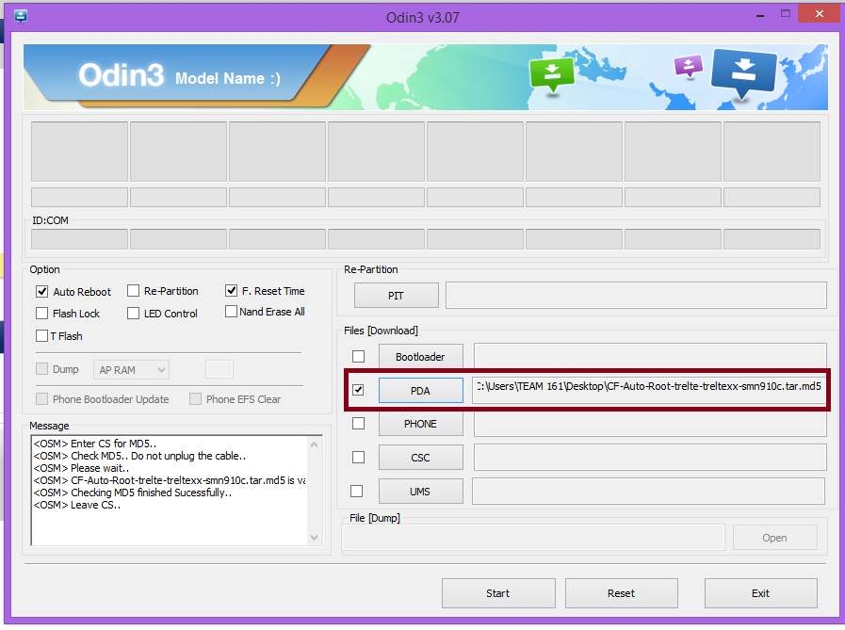Click the Phone Bootloader Update checkbox

click(x=41, y=398)
